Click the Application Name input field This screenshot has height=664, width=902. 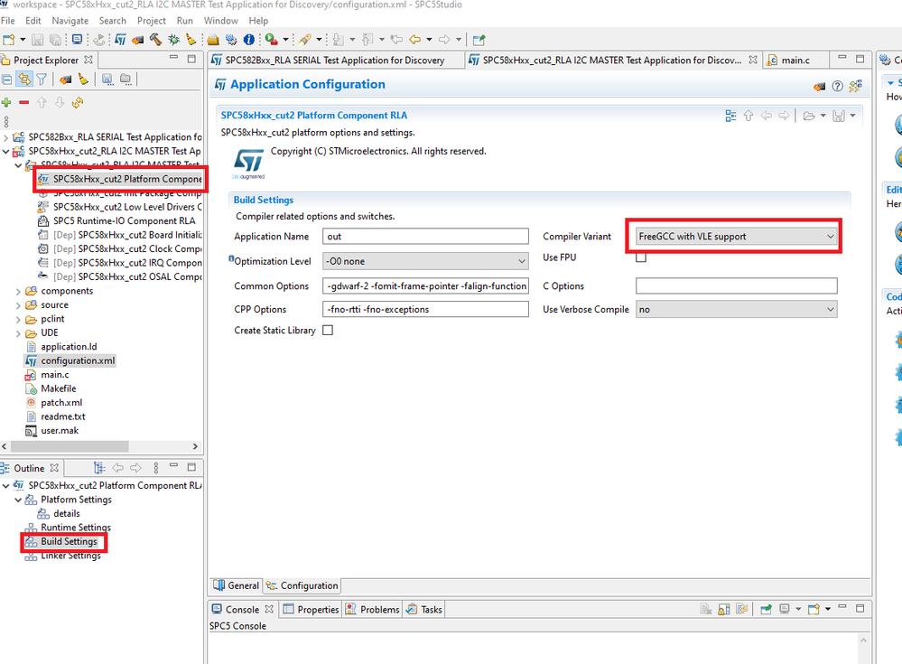click(x=425, y=237)
